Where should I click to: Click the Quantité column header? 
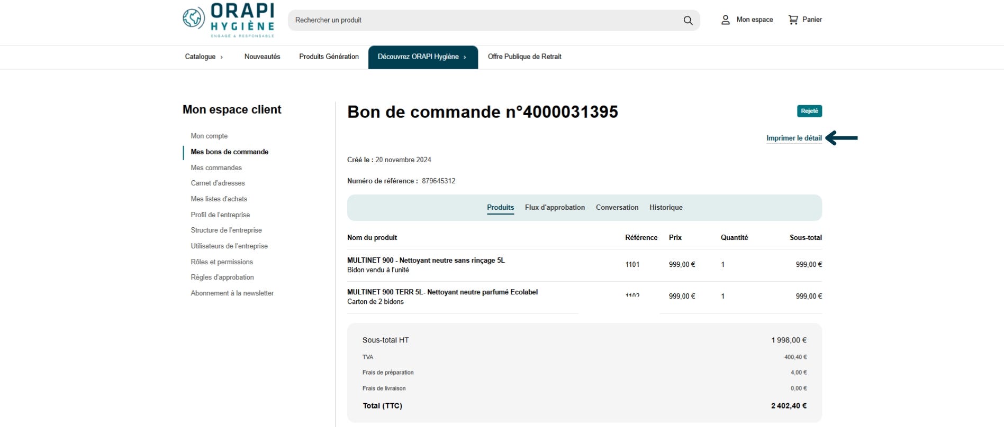tap(734, 237)
